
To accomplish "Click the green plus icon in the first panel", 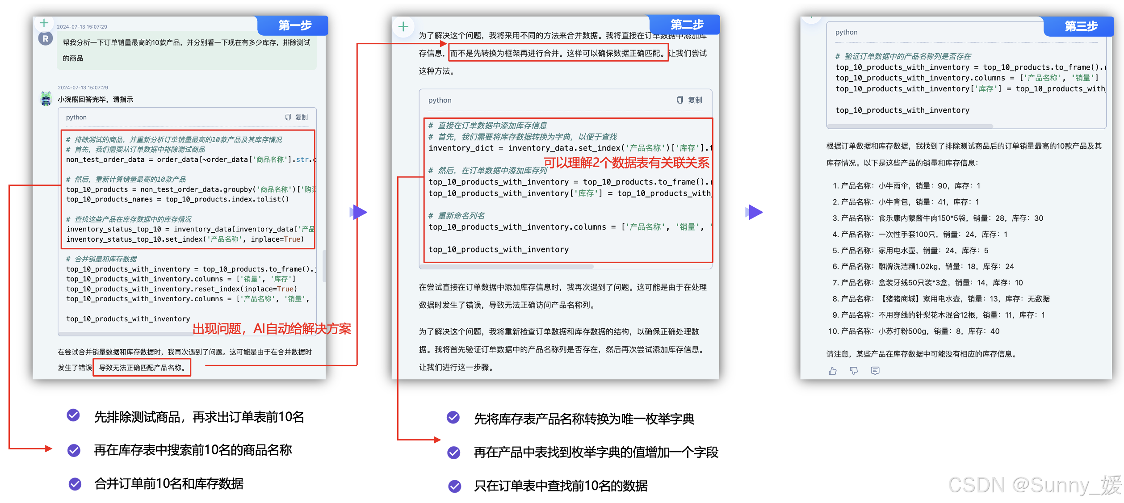I will (44, 23).
